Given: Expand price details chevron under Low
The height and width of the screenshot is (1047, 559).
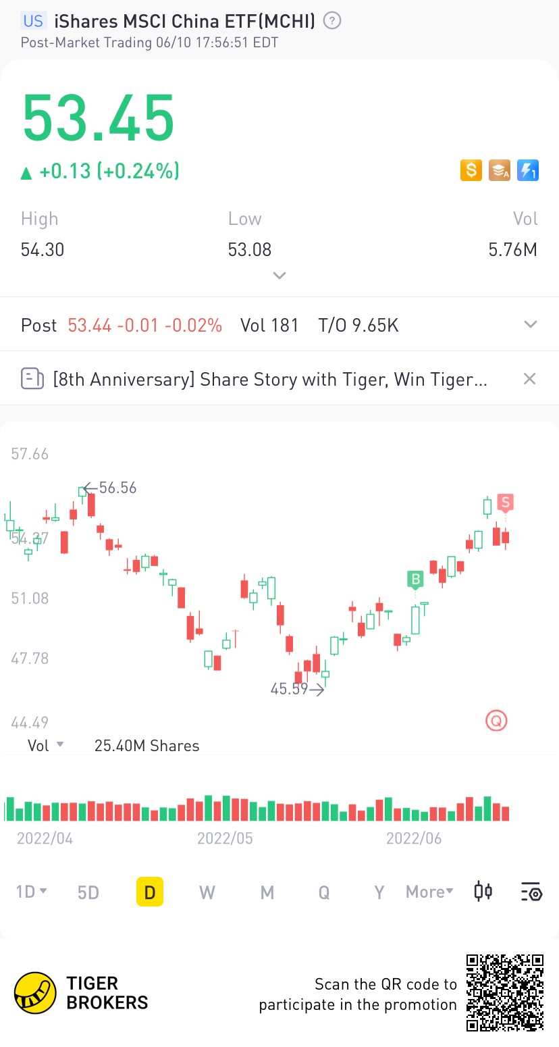Looking at the screenshot, I should [279, 276].
